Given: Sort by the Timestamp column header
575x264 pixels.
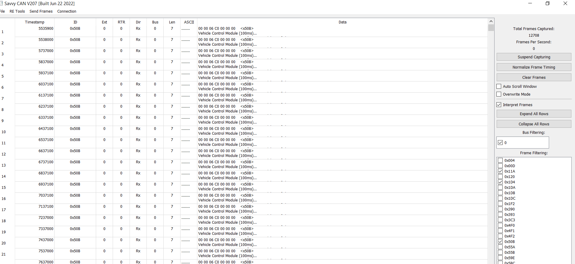Looking at the screenshot, I should [35, 22].
